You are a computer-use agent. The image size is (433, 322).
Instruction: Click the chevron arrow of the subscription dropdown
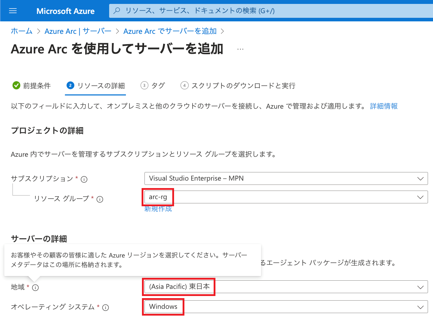(420, 178)
